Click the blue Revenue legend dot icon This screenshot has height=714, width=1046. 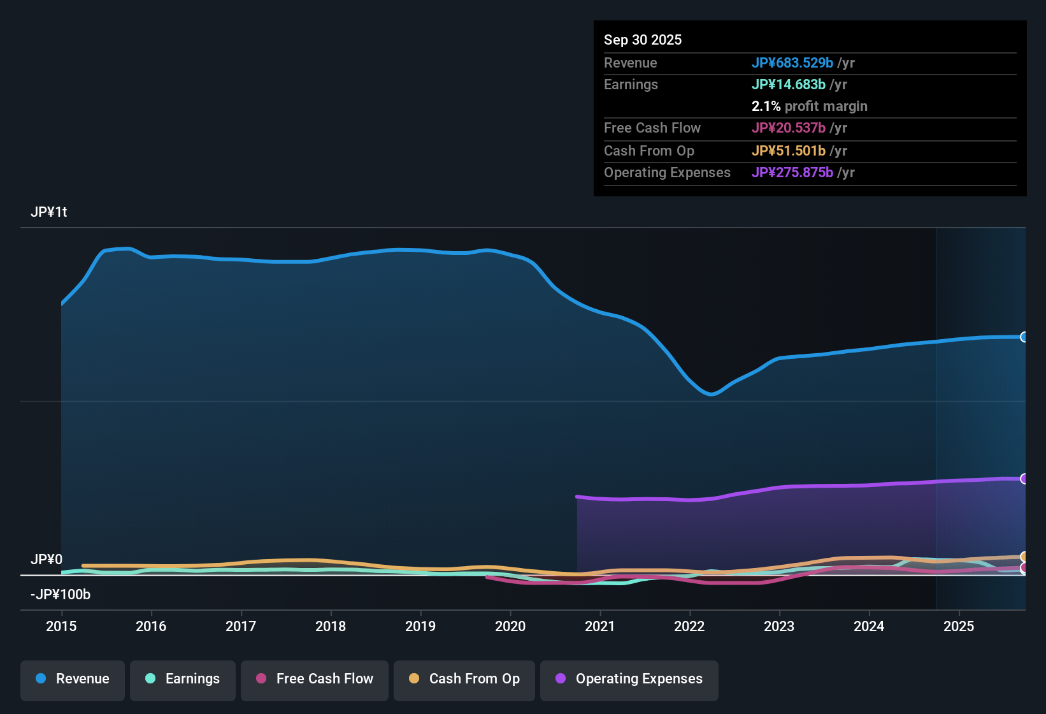(41, 679)
